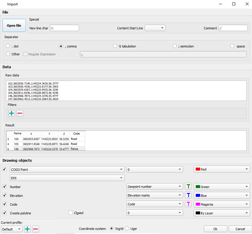Viewport: 252px width, 234px height.
Task: Add a new profile with plus icon
Action: pos(27,229)
